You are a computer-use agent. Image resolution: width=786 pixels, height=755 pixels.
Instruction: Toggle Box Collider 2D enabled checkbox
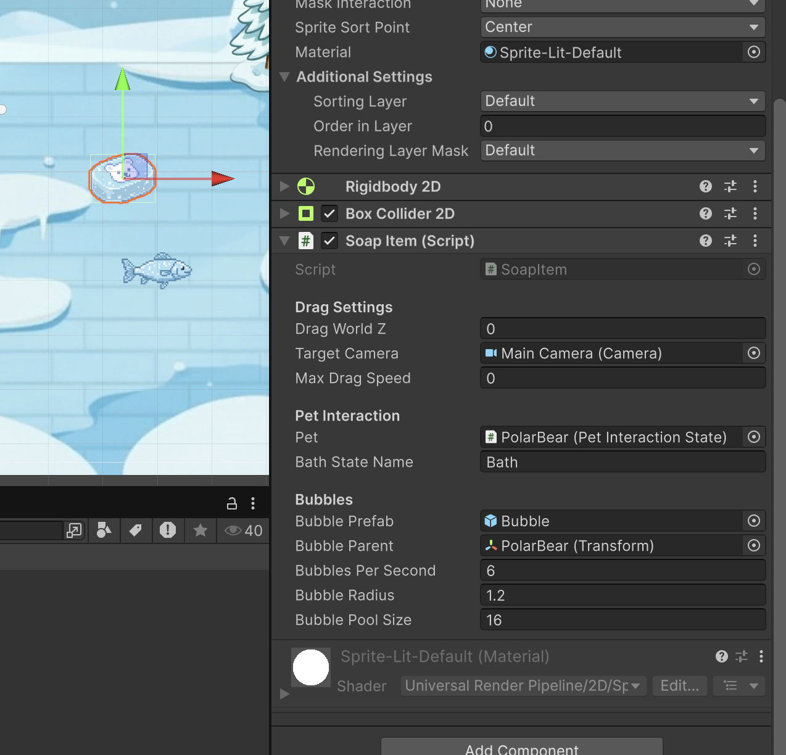(x=329, y=213)
